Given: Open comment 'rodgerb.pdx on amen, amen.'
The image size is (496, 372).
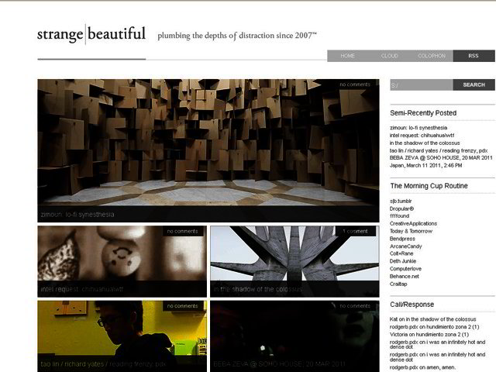Looking at the screenshot, I should (x=422, y=367).
